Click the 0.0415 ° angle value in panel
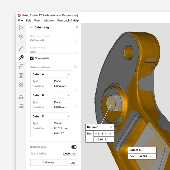Screen dimensions: 170x170 pos(59,133)
